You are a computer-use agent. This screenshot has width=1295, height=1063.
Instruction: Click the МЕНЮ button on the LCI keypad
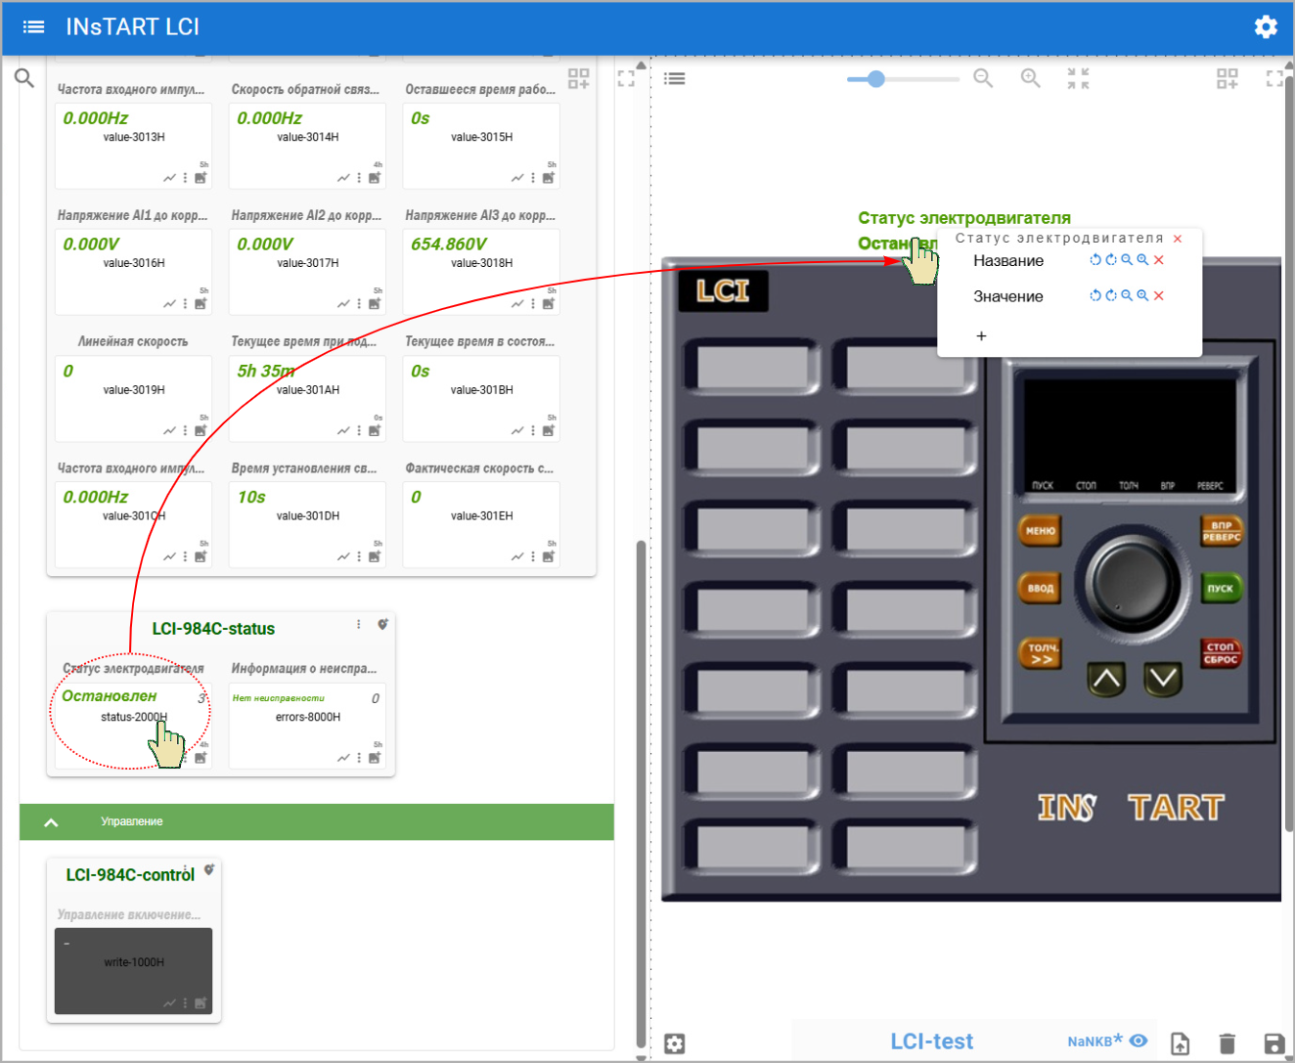coord(1041,531)
